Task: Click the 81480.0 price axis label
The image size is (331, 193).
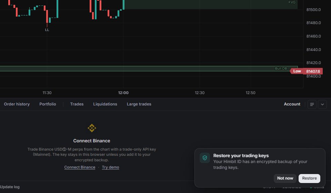Action: [313, 23]
